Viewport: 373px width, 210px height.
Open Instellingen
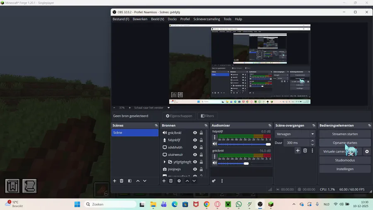(345, 169)
